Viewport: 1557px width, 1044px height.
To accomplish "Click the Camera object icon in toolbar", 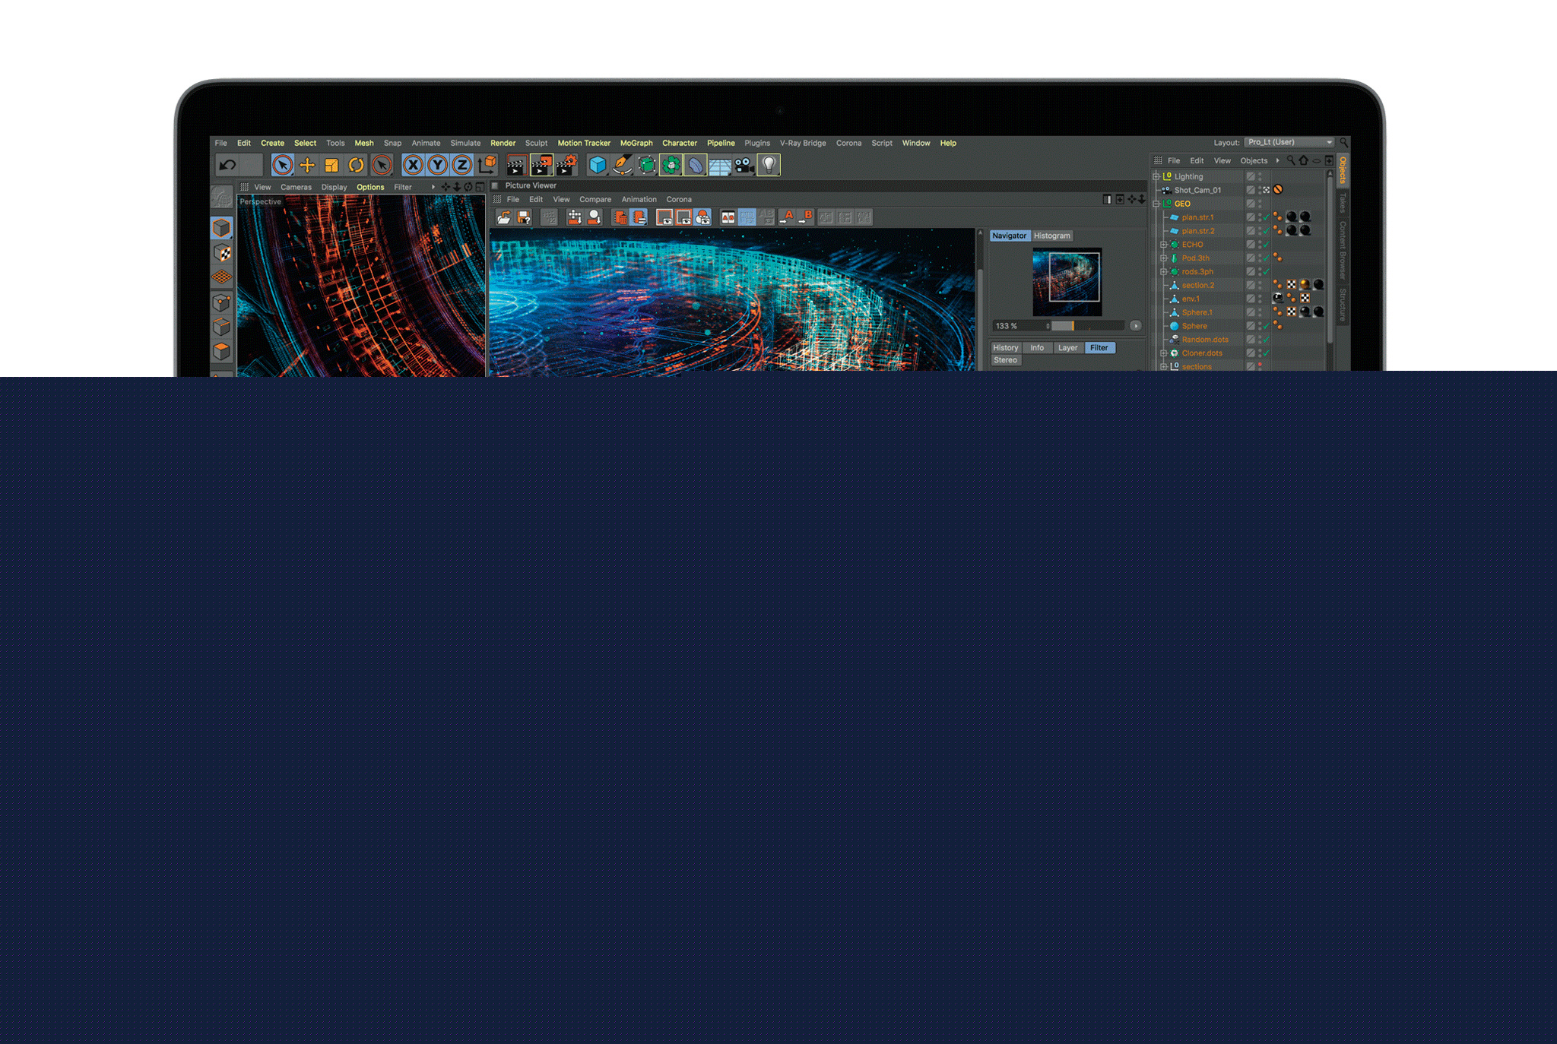I will (x=744, y=165).
